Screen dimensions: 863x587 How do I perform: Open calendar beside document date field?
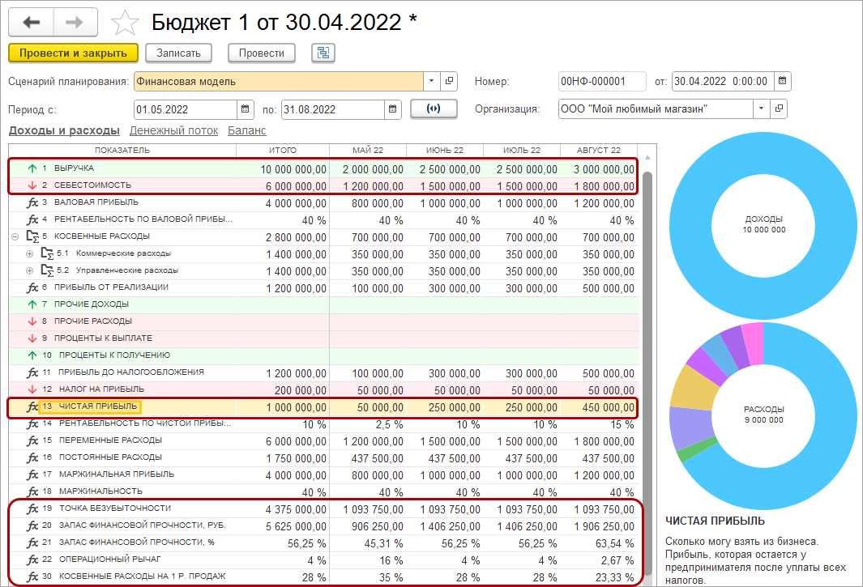coord(783,81)
